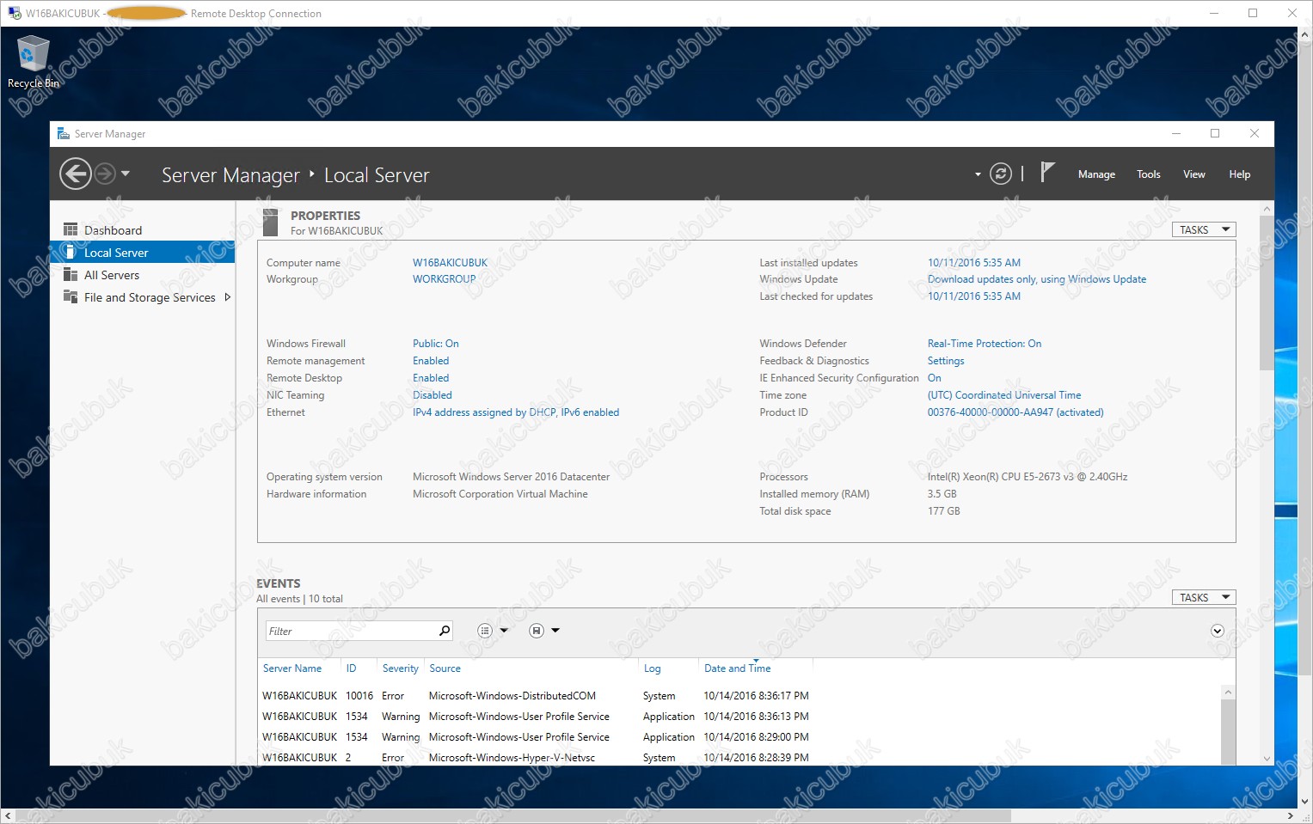
Task: Click the Local Server sidebar icon
Action: click(x=71, y=252)
